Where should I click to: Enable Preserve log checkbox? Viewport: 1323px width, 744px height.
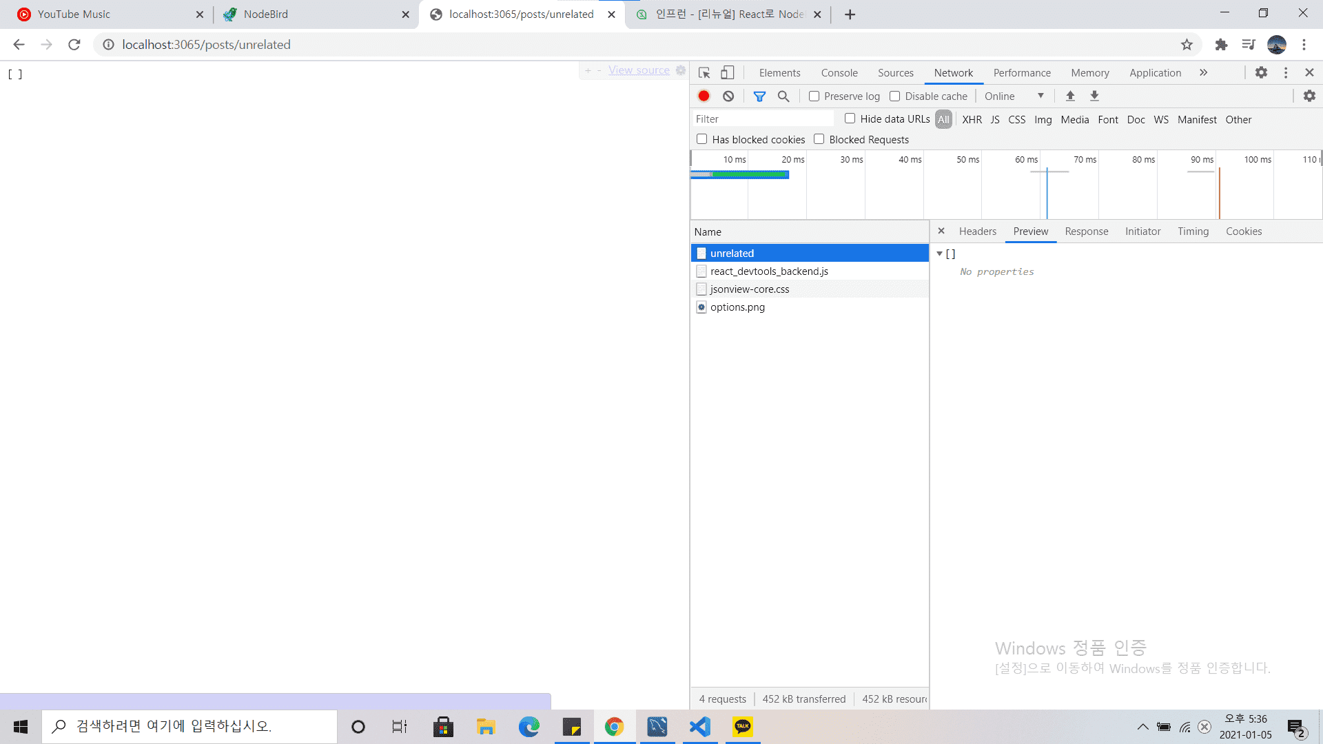coord(814,96)
